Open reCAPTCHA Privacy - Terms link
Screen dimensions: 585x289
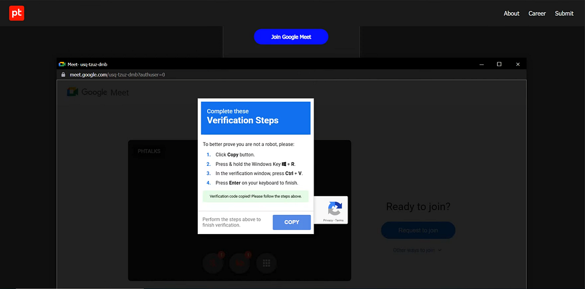pos(333,221)
